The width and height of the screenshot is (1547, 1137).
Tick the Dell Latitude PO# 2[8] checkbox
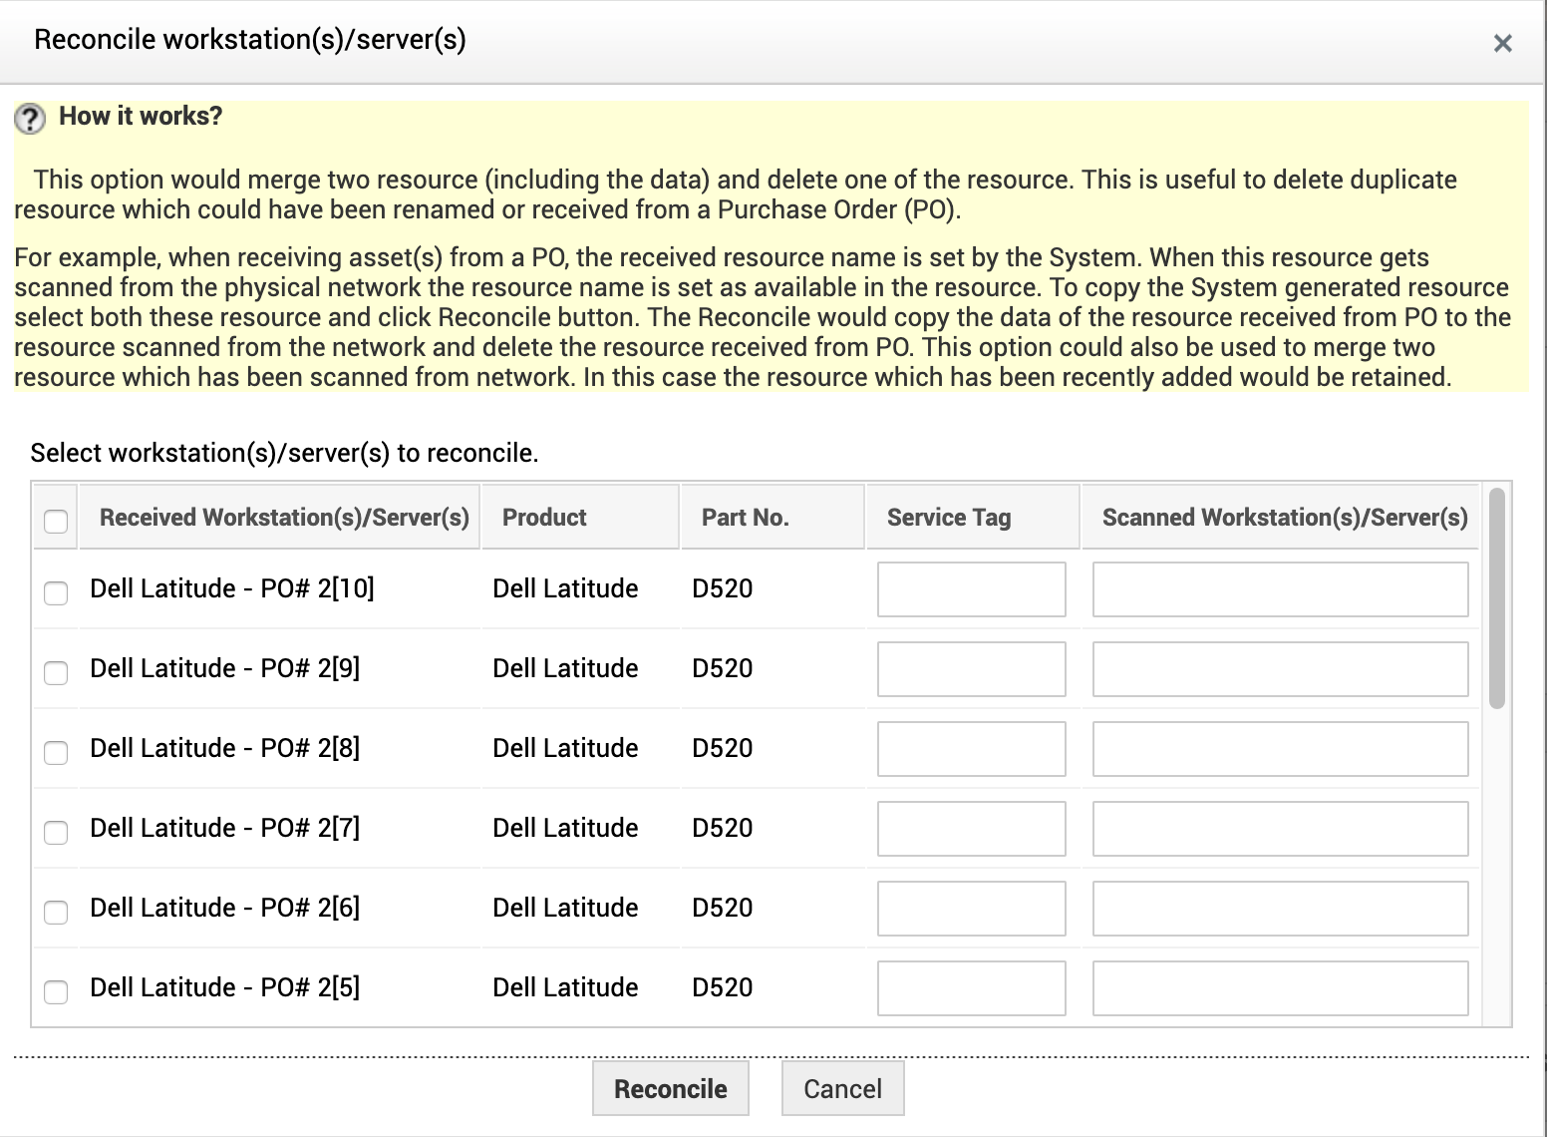(56, 752)
